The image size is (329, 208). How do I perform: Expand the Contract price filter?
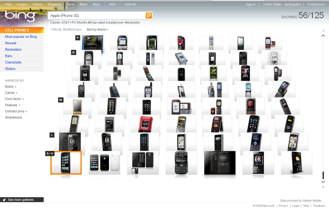coord(16,111)
